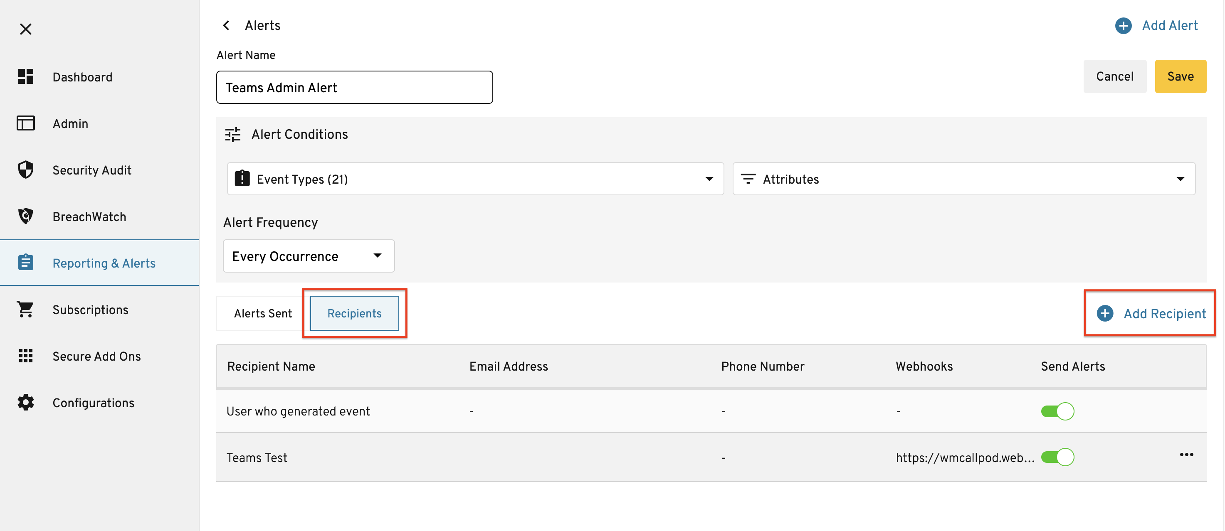Image resolution: width=1225 pixels, height=531 pixels.
Task: Click the Secure Add Ons grid icon
Action: pos(26,356)
